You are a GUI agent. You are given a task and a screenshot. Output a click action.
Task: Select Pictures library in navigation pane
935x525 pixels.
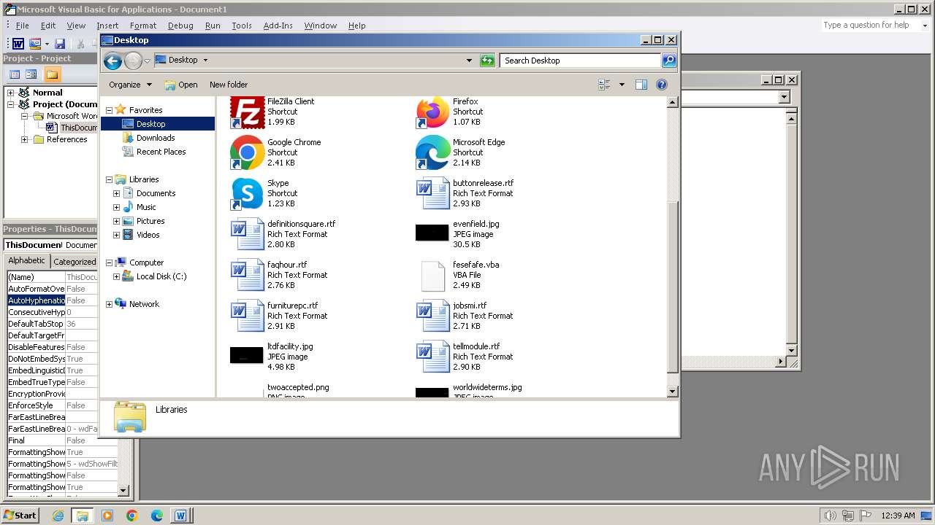(150, 221)
